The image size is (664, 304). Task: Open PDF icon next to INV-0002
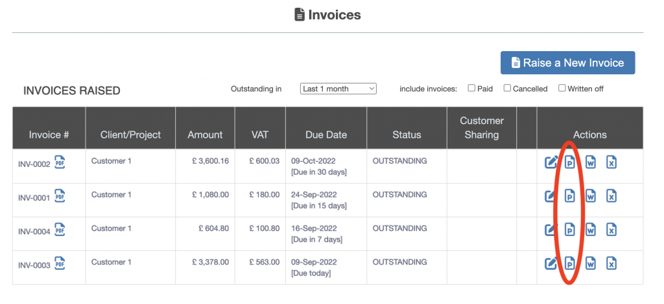(60, 162)
